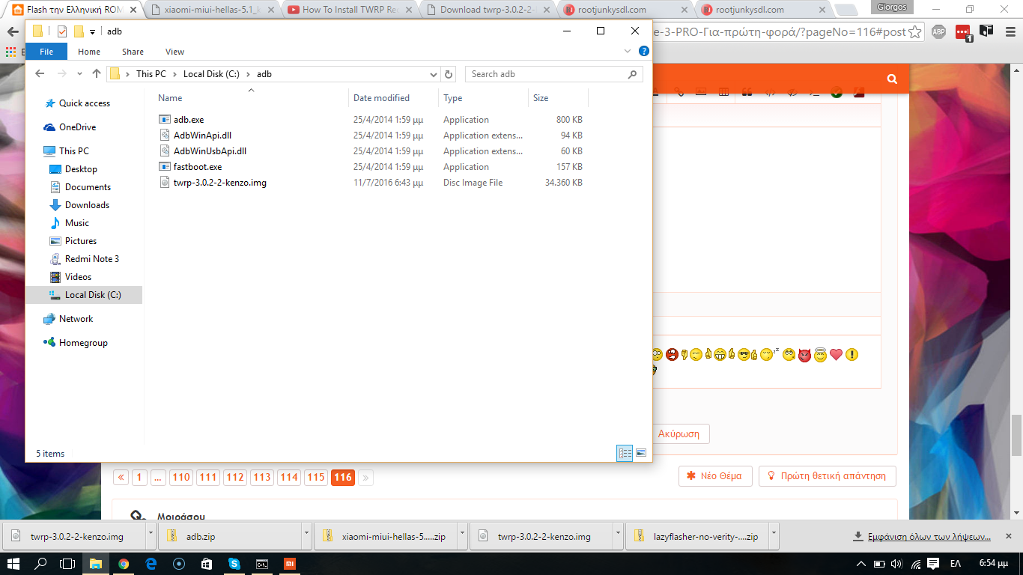Image resolution: width=1023 pixels, height=575 pixels.
Task: Open Explorer Help via the blue question mark
Action: tap(643, 51)
